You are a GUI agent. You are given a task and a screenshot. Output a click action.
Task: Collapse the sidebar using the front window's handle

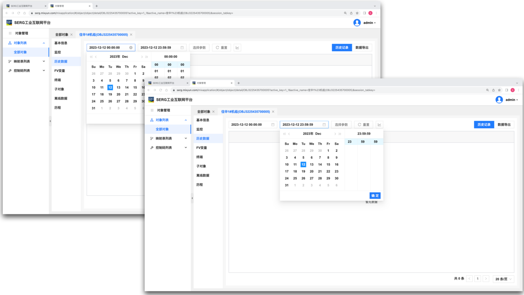coord(192,199)
